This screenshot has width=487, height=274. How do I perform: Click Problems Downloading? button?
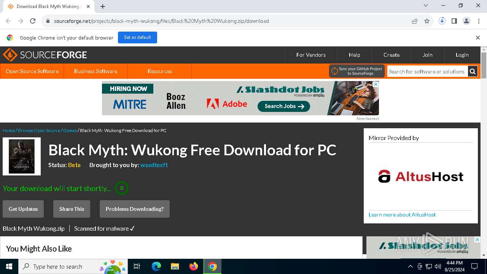135,209
